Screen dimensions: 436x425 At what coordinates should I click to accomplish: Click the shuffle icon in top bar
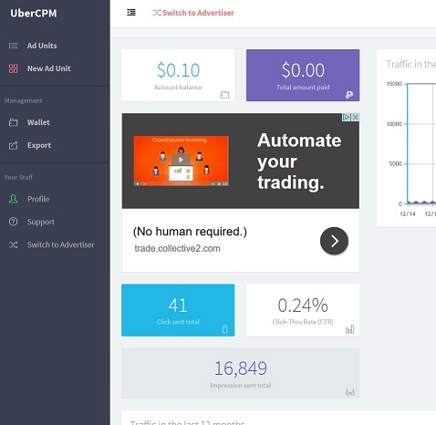coord(156,13)
